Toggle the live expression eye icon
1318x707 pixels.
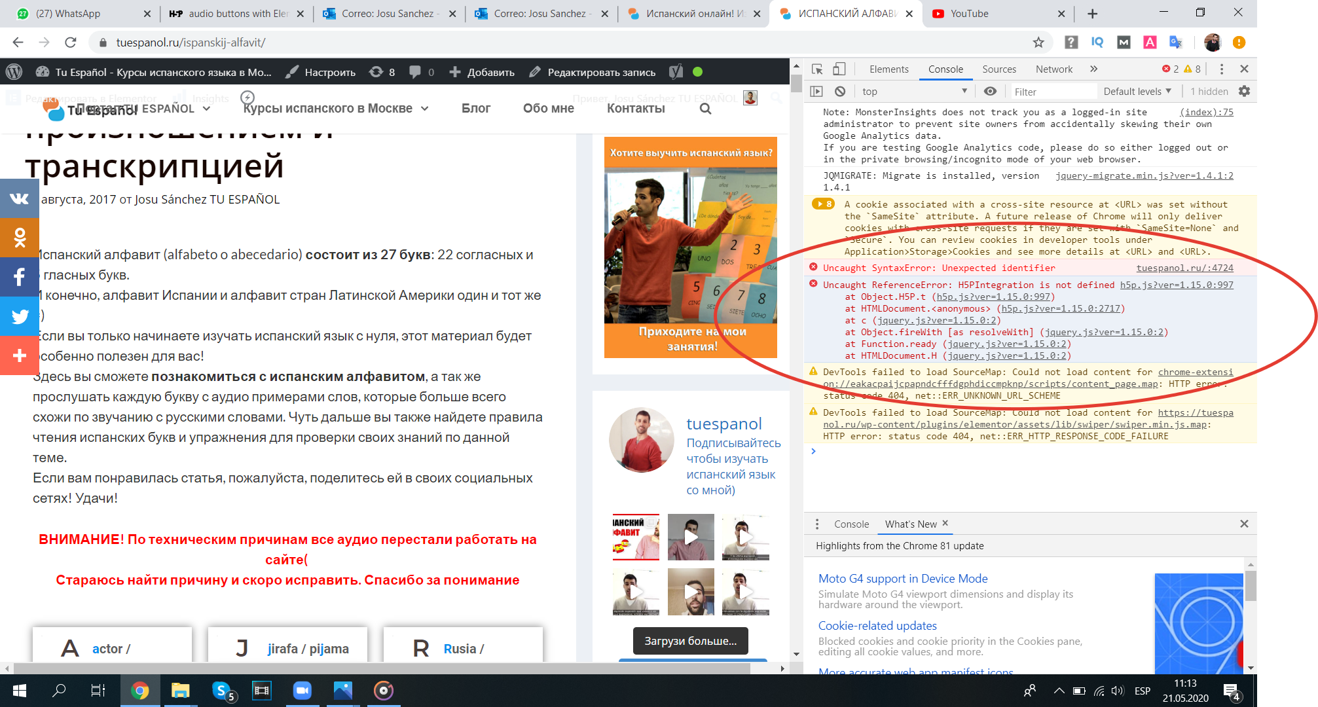tap(990, 92)
